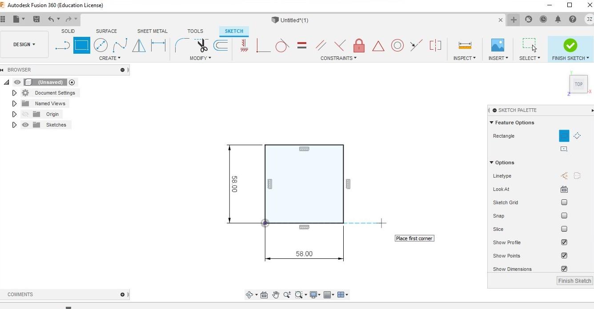Image resolution: width=594 pixels, height=309 pixels.
Task: Select the Fillet modify tool
Action: coord(182,45)
